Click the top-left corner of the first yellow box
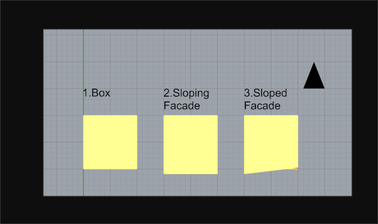Image resolution: width=378 pixels, height=224 pixels. (83, 115)
